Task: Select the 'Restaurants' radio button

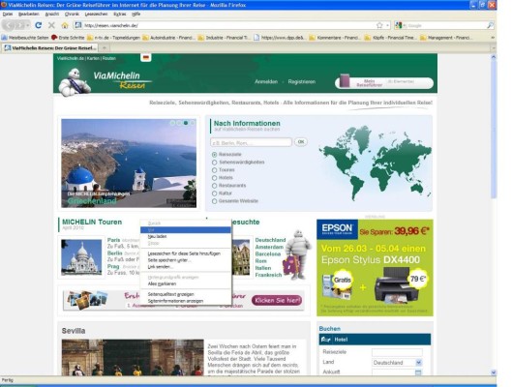Action: [214, 186]
